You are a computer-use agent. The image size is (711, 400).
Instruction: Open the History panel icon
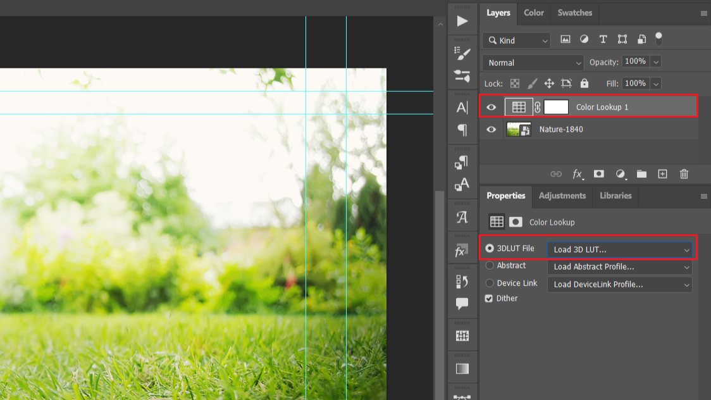tap(462, 282)
